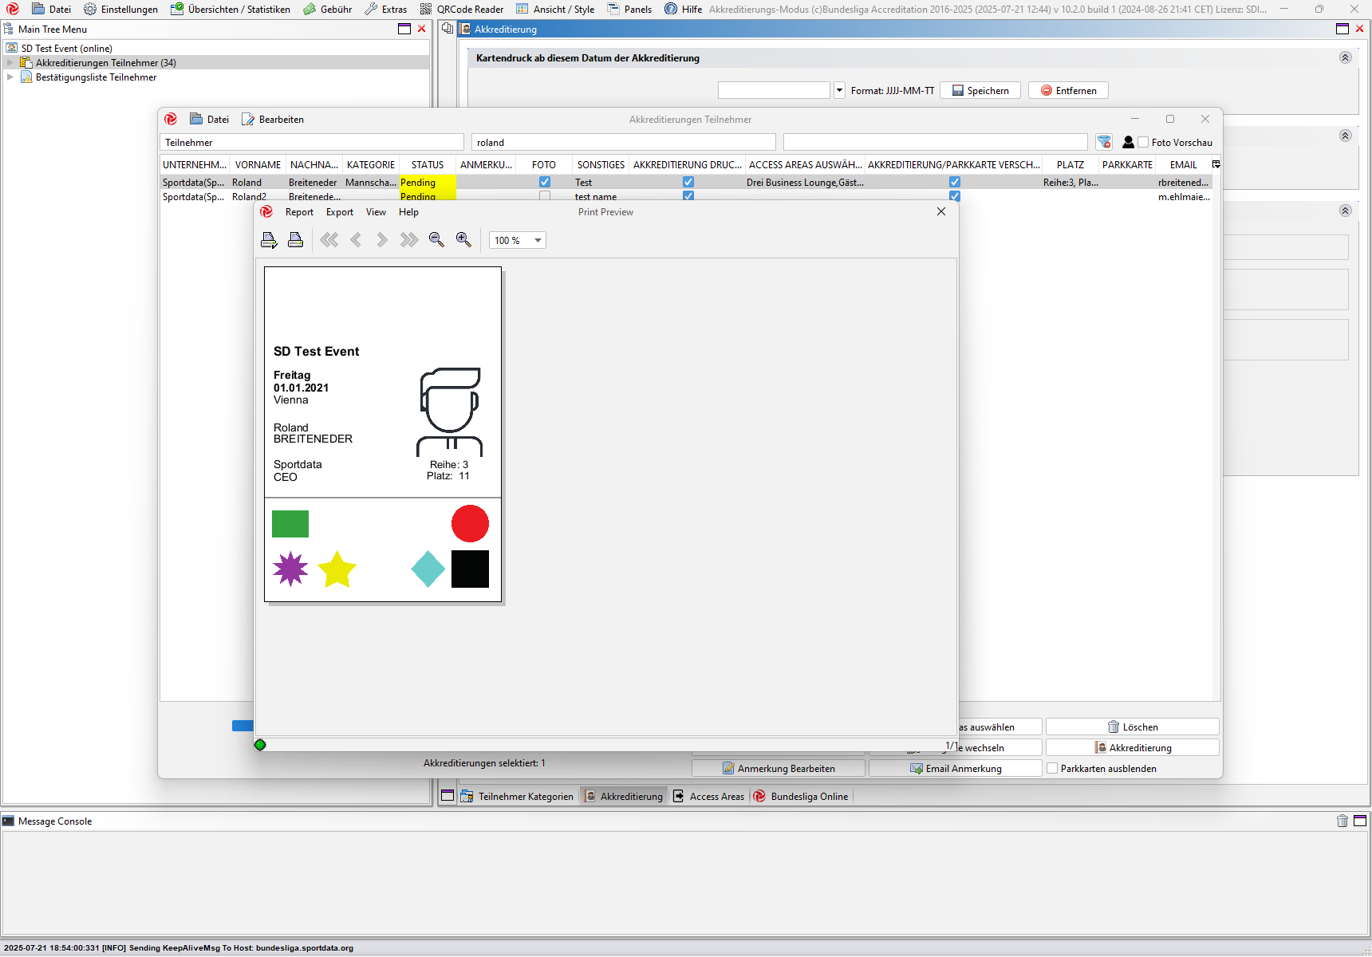Click the red app logo in Print Preview menu bar
1372x957 pixels.
pos(266,211)
